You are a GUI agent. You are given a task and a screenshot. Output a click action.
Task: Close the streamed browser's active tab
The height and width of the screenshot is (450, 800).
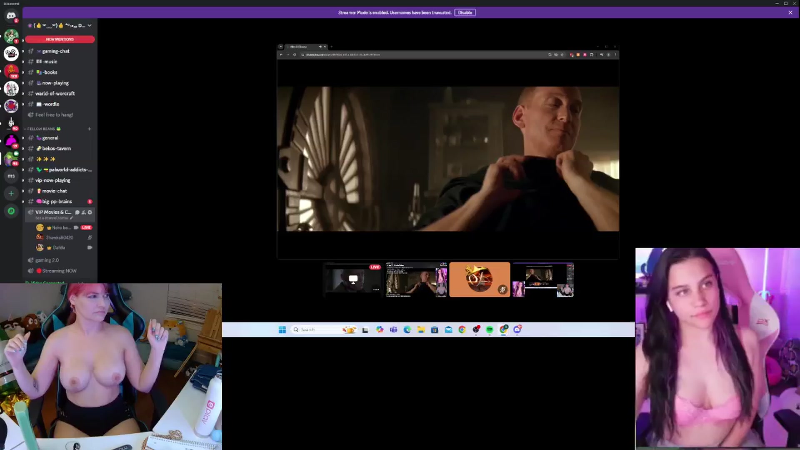(x=325, y=47)
